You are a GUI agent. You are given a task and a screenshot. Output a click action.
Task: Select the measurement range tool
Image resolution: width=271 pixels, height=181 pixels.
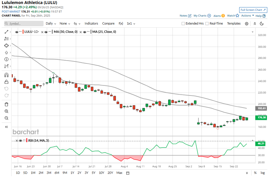[x=6, y=66]
